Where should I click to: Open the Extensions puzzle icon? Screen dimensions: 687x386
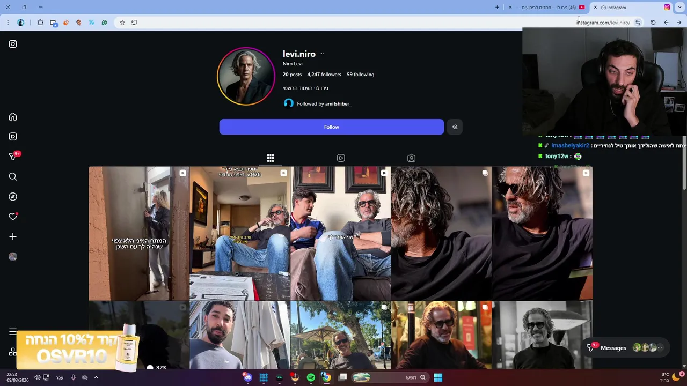(x=40, y=23)
